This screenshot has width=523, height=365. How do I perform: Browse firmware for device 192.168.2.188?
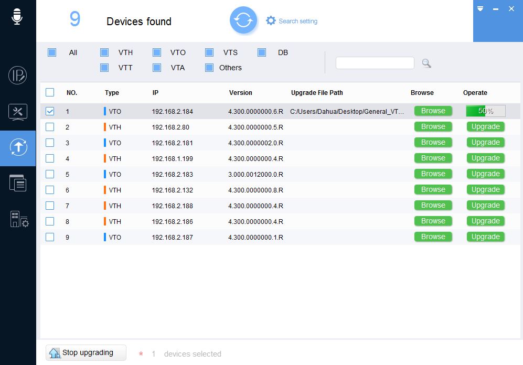pos(433,206)
